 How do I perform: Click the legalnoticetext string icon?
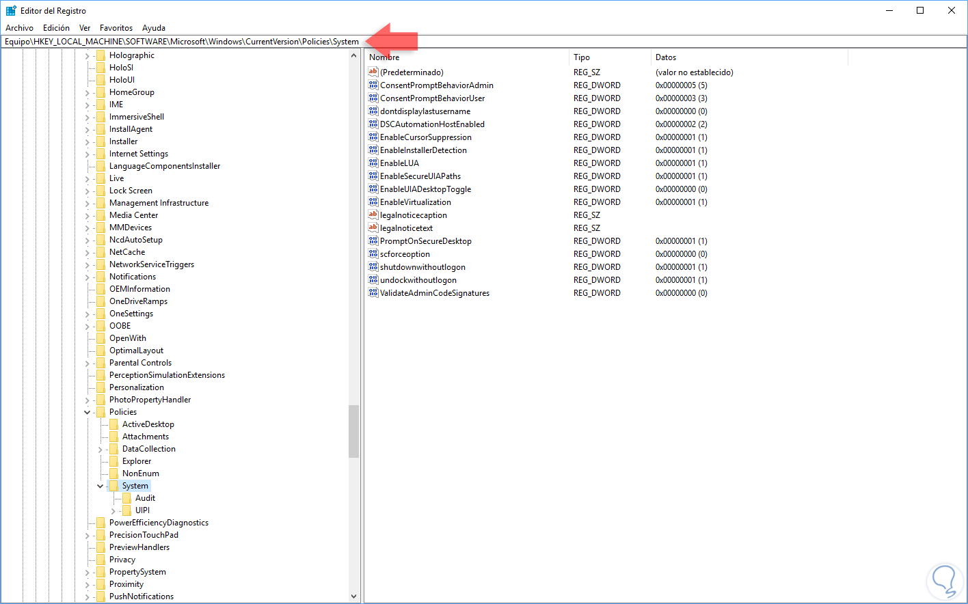[x=373, y=228]
